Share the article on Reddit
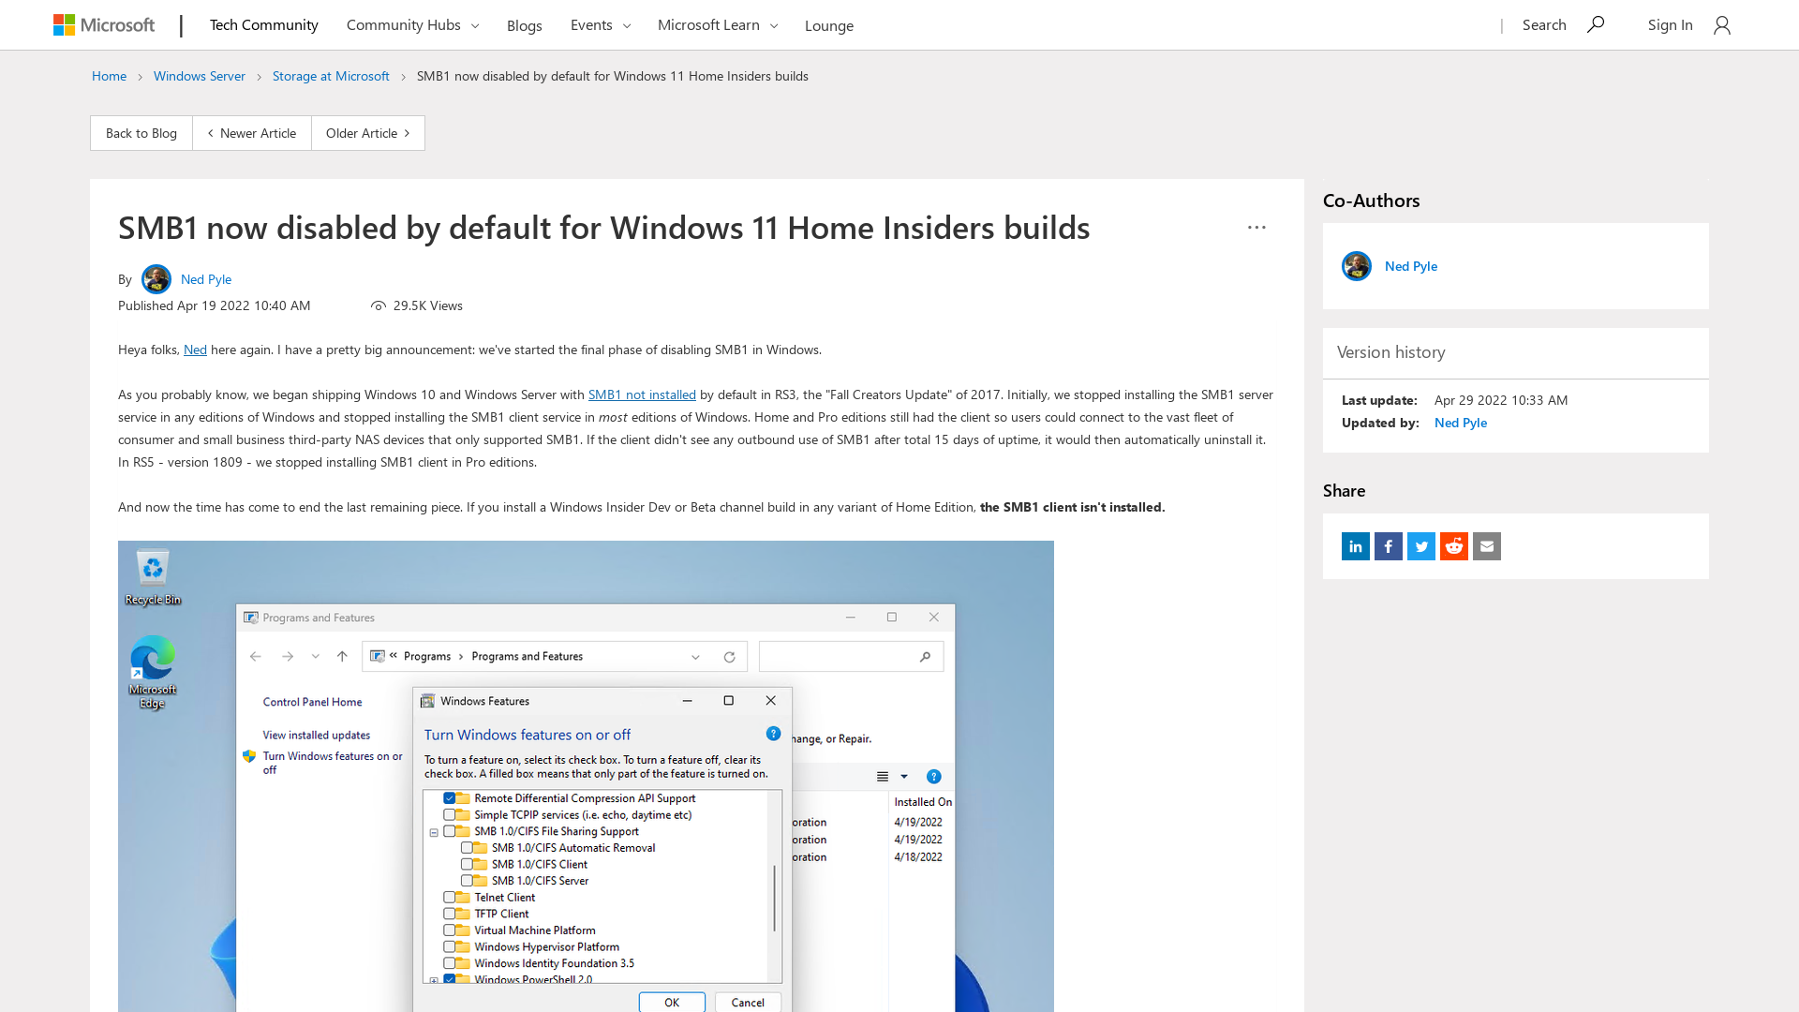This screenshot has height=1012, width=1799. pos(1454,546)
